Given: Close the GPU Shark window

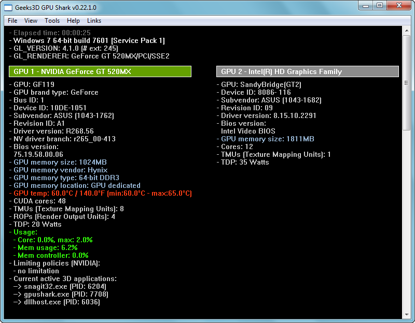Looking at the screenshot, I should pos(399,6).
